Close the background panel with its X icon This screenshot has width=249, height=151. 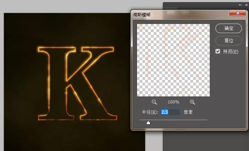247,5
